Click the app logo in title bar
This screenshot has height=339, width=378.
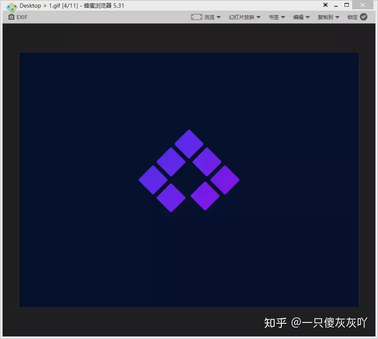(11, 6)
